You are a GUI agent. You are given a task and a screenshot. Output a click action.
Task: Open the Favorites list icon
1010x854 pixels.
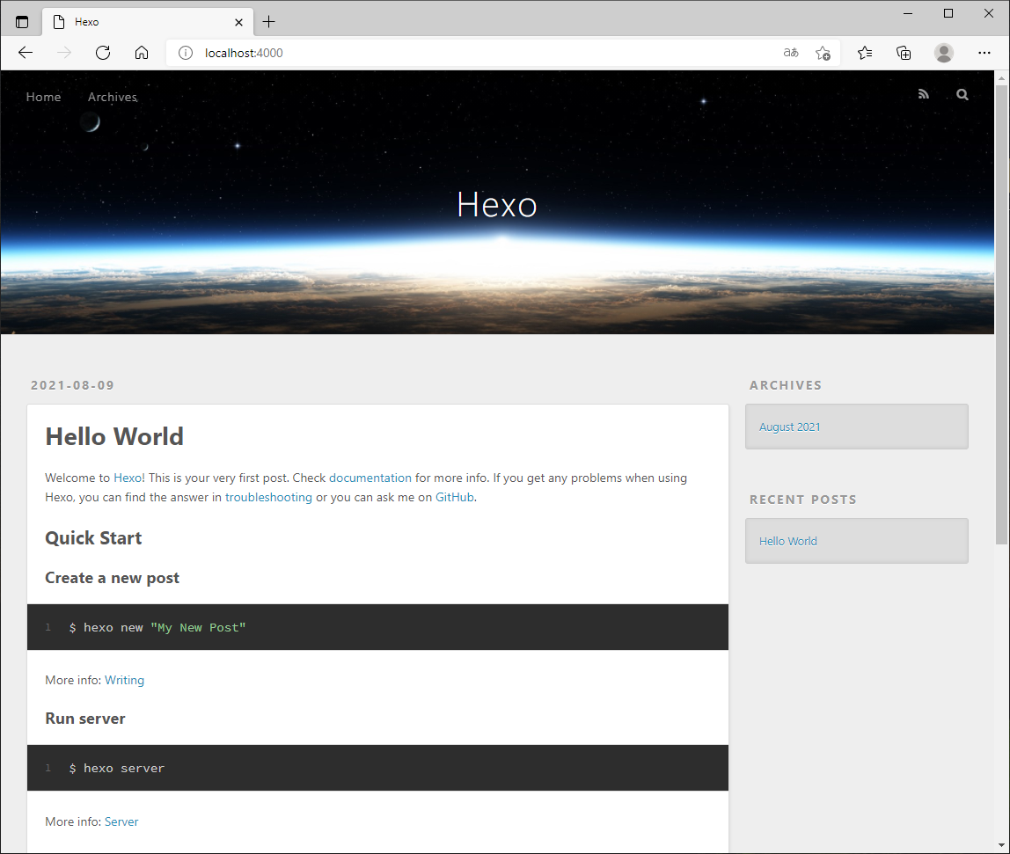[865, 53]
